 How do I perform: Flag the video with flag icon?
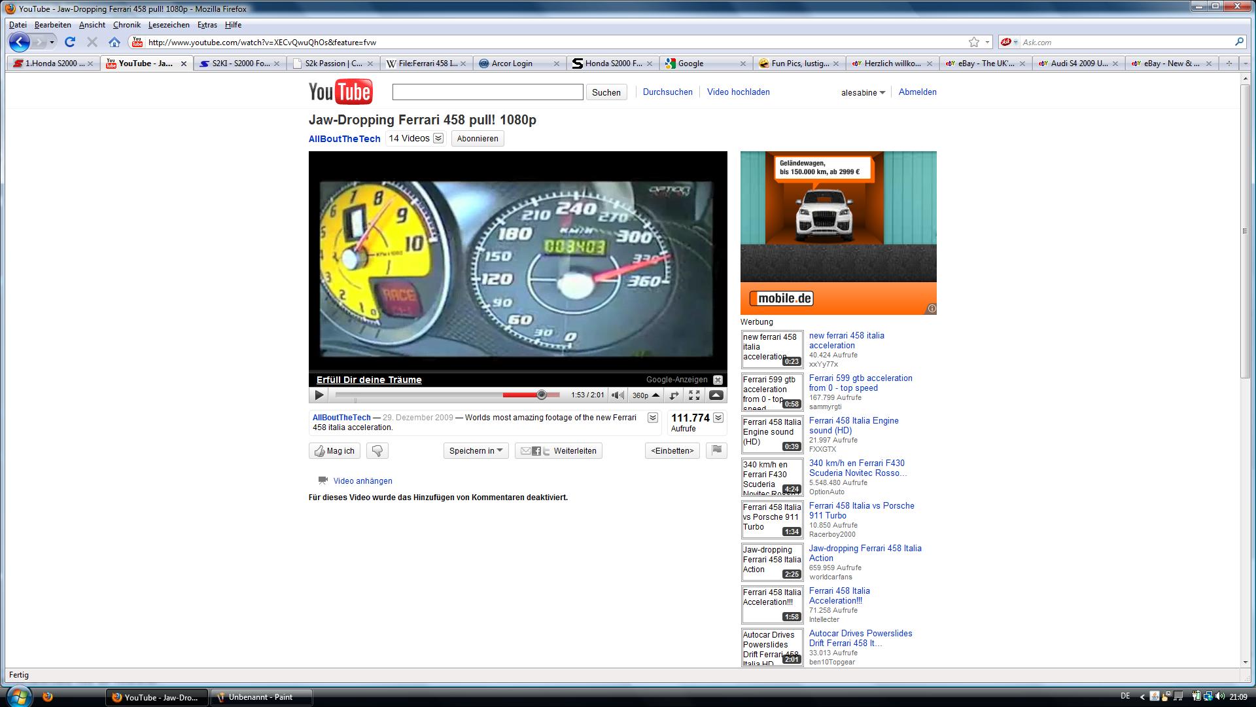[716, 450]
